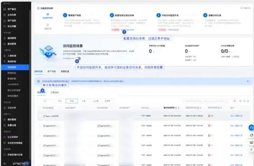The width and height of the screenshot is (254, 166).
Task: Select 网页防篡改 in the sidebar submenu
Action: [x=13, y=96]
